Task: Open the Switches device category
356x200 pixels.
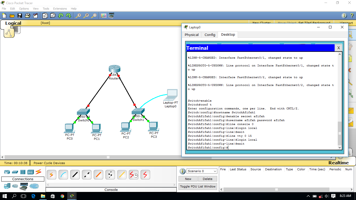Action: tap(15, 172)
